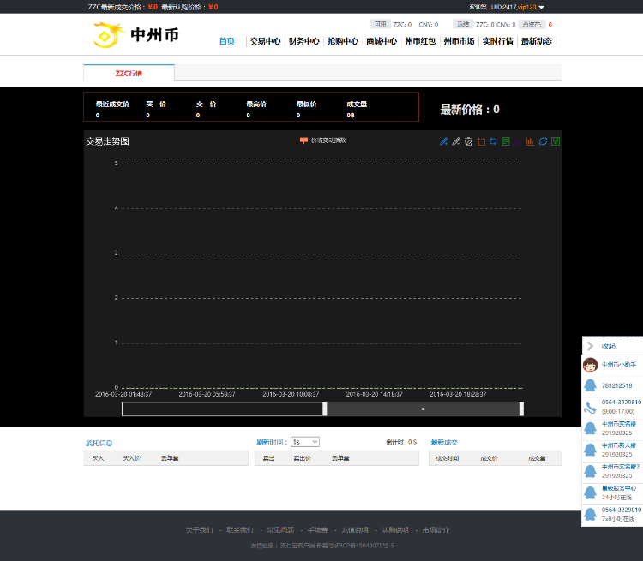Screen dimensions: 643x561
Task: Open 州币市场 menu
Action: pyautogui.click(x=459, y=41)
